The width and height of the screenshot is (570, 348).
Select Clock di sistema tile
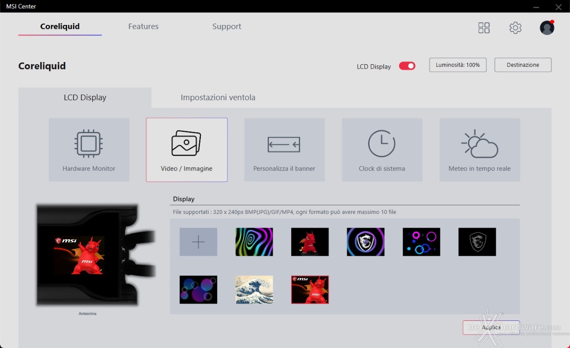pyautogui.click(x=382, y=150)
